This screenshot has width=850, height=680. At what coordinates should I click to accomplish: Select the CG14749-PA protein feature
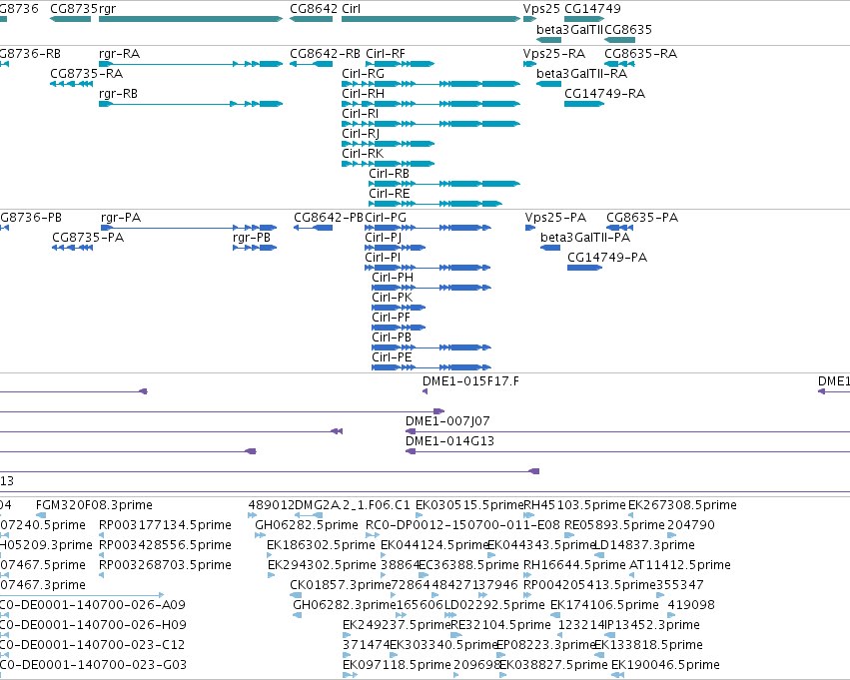585,268
